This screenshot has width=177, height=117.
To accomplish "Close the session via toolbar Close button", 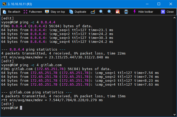I will click(x=167, y=12).
